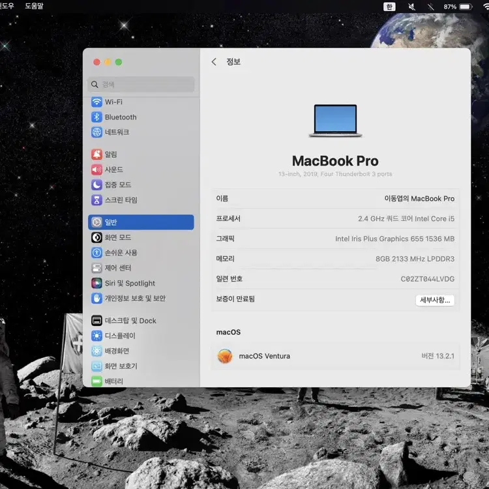Open the 디스플레이 brightness icon

(96, 336)
